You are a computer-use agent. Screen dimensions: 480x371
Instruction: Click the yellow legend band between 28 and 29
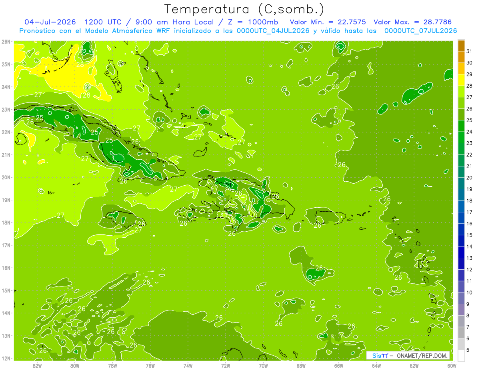(x=461, y=80)
